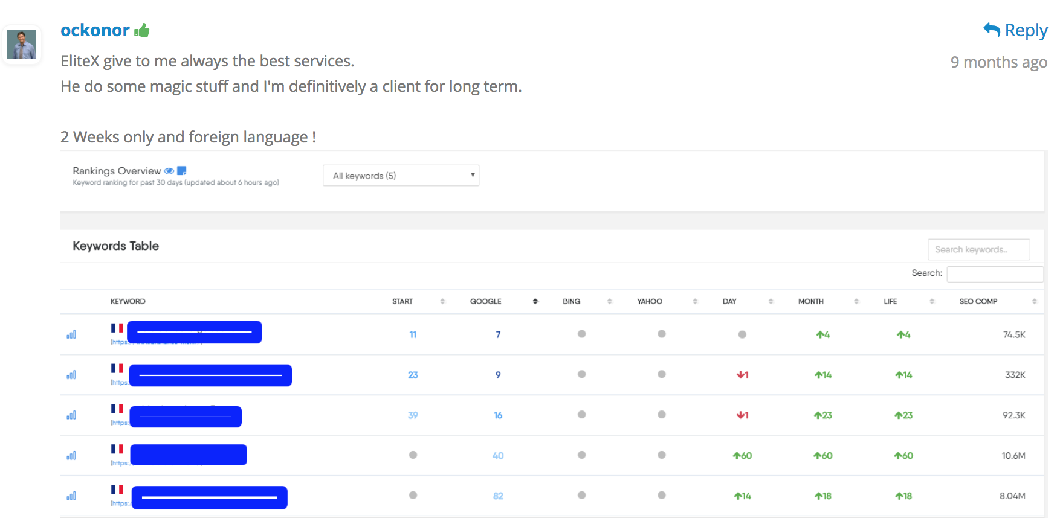Viewport: 1060px width, 530px height.
Task: Open the All keywords (5) dropdown
Action: pyautogui.click(x=401, y=176)
